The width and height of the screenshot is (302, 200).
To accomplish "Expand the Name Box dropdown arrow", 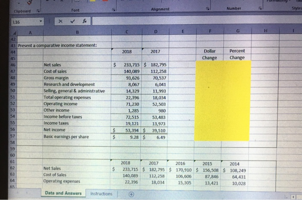I will 41,21.
